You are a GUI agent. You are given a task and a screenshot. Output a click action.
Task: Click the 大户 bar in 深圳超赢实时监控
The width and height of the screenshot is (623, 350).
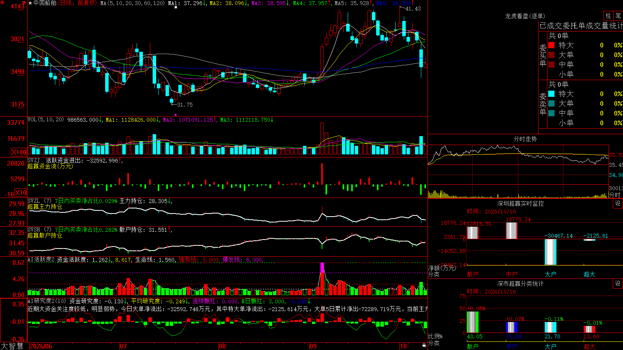(x=551, y=252)
